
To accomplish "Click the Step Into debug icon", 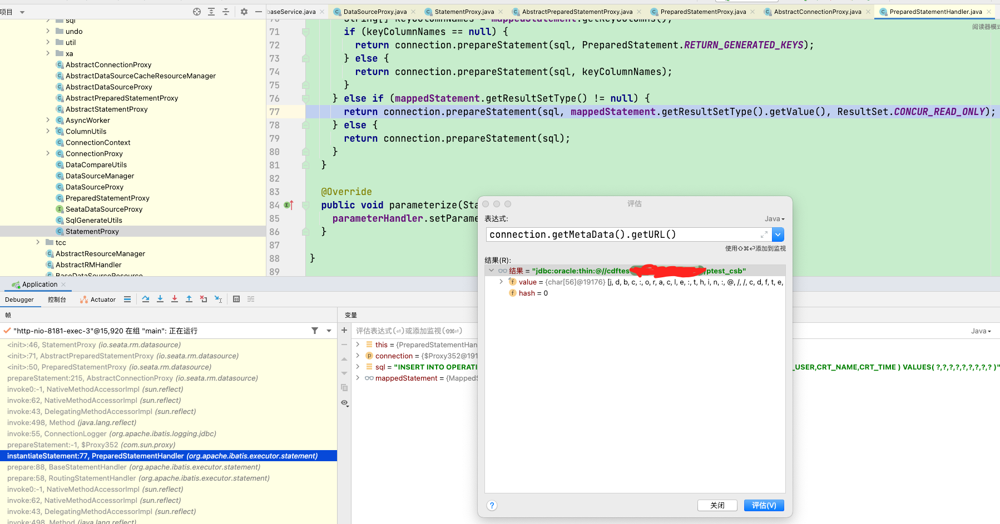I will [x=160, y=299].
